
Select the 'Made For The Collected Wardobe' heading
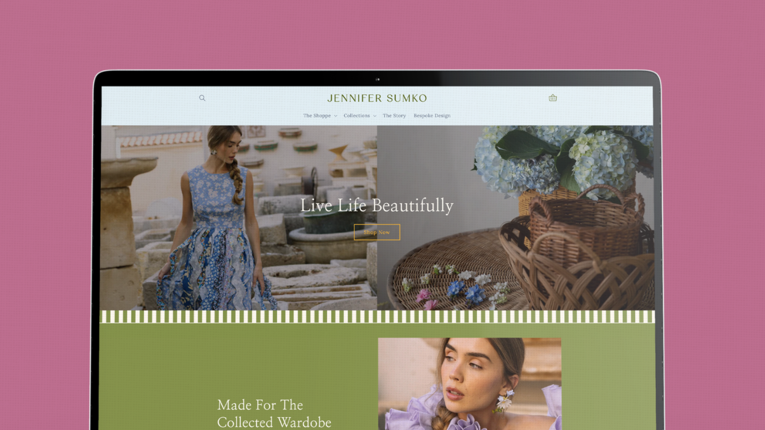[274, 414]
